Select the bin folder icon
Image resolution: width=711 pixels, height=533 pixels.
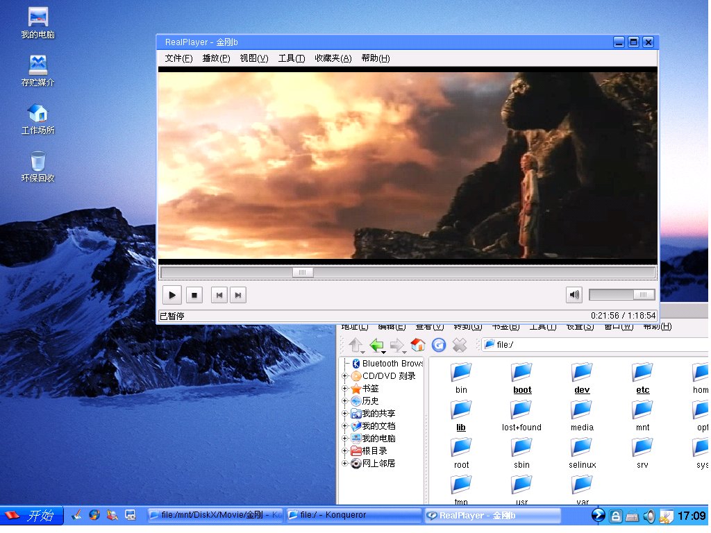pos(461,372)
